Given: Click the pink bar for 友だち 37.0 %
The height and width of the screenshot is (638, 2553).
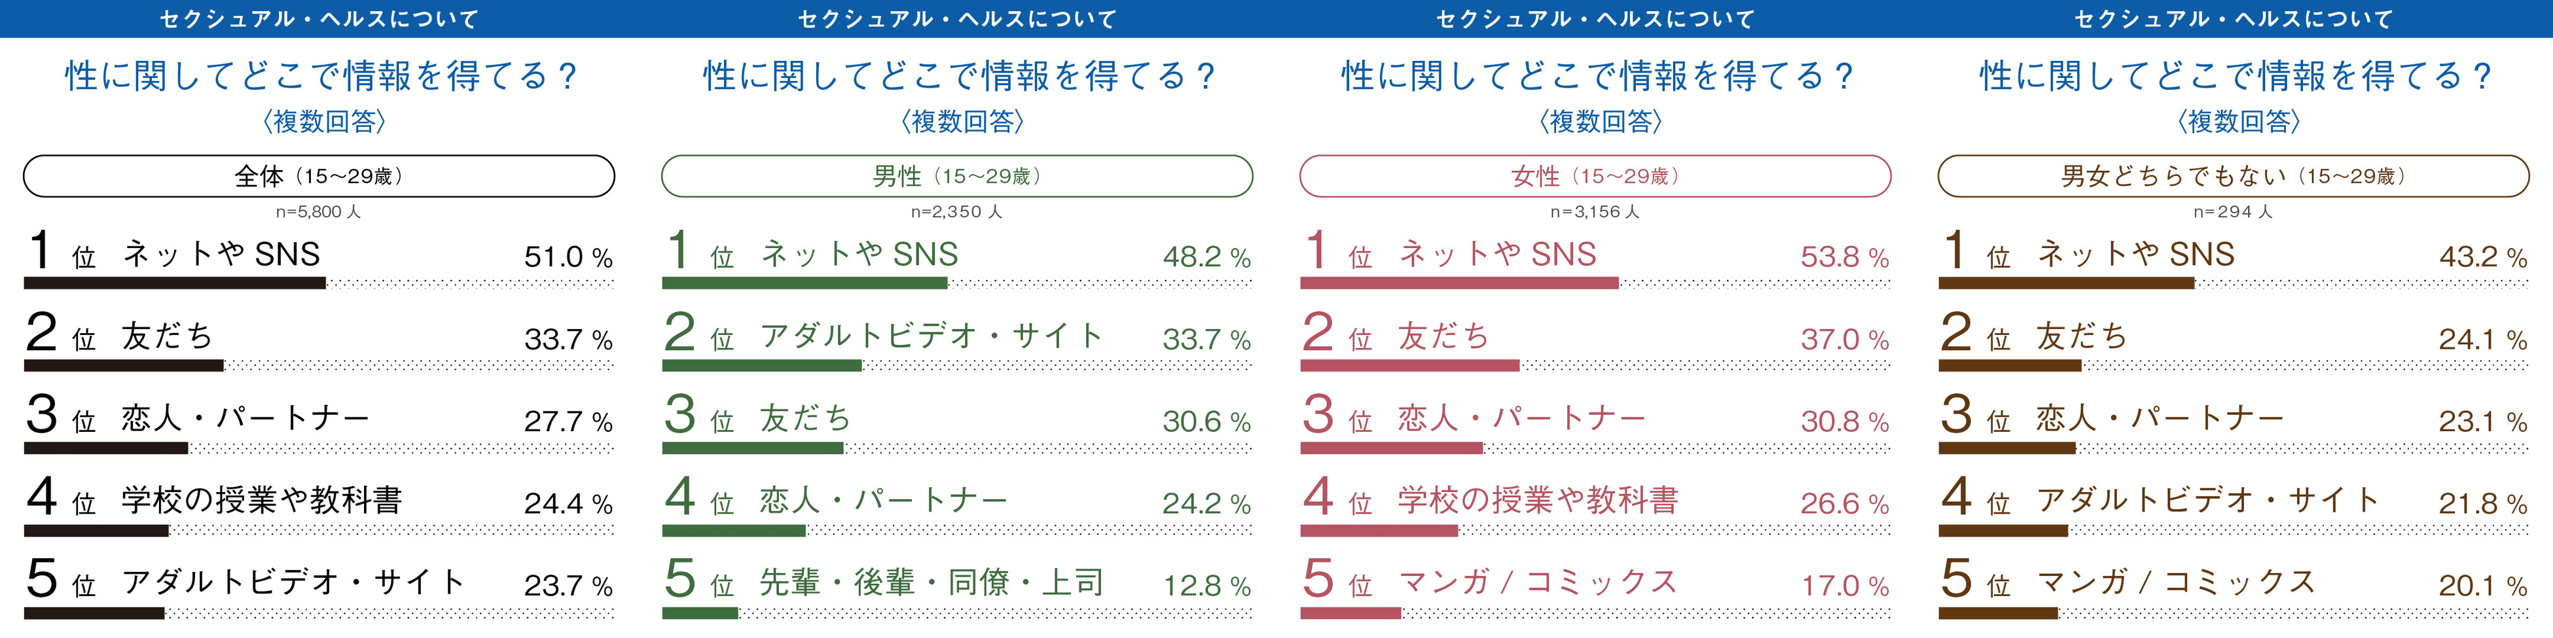Looking at the screenshot, I should tap(1409, 366).
